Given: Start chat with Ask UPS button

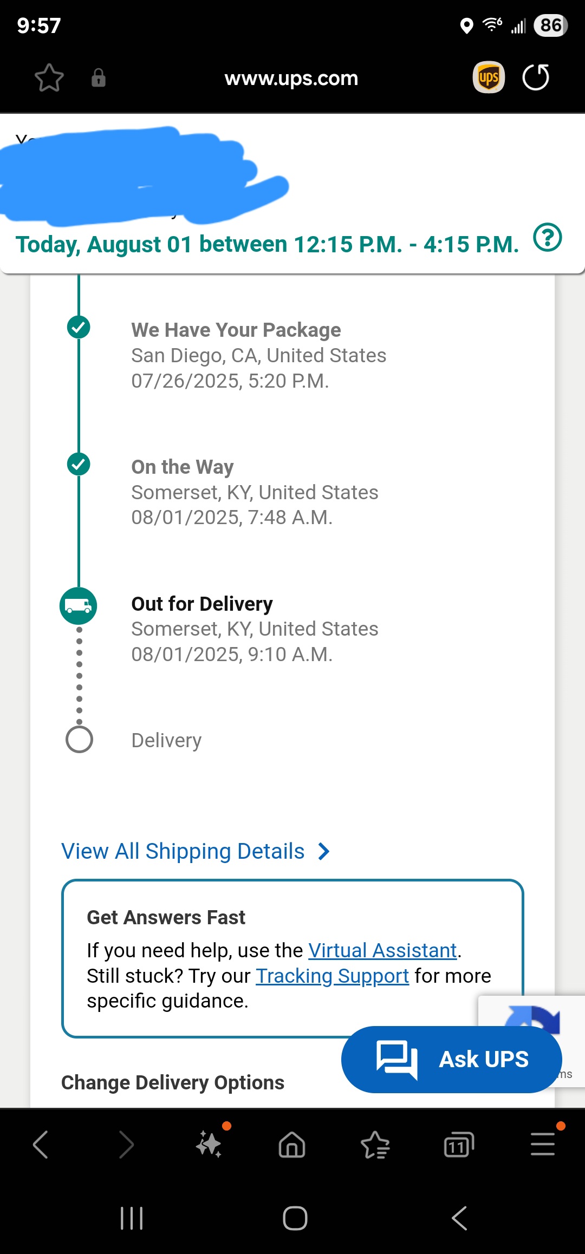Looking at the screenshot, I should click(452, 1060).
